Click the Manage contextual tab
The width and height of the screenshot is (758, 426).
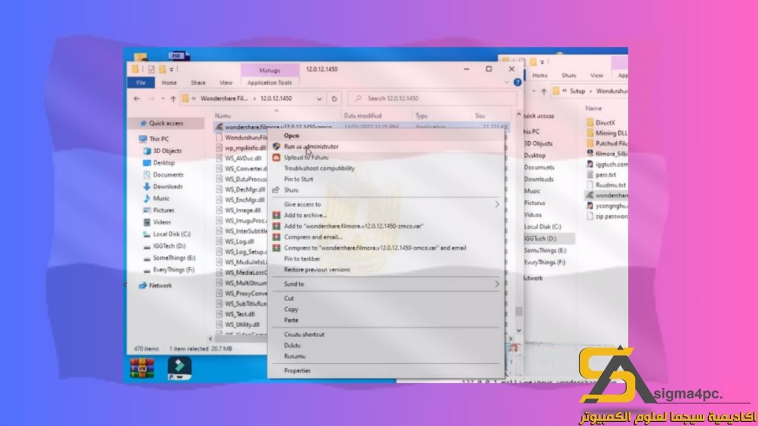(269, 70)
